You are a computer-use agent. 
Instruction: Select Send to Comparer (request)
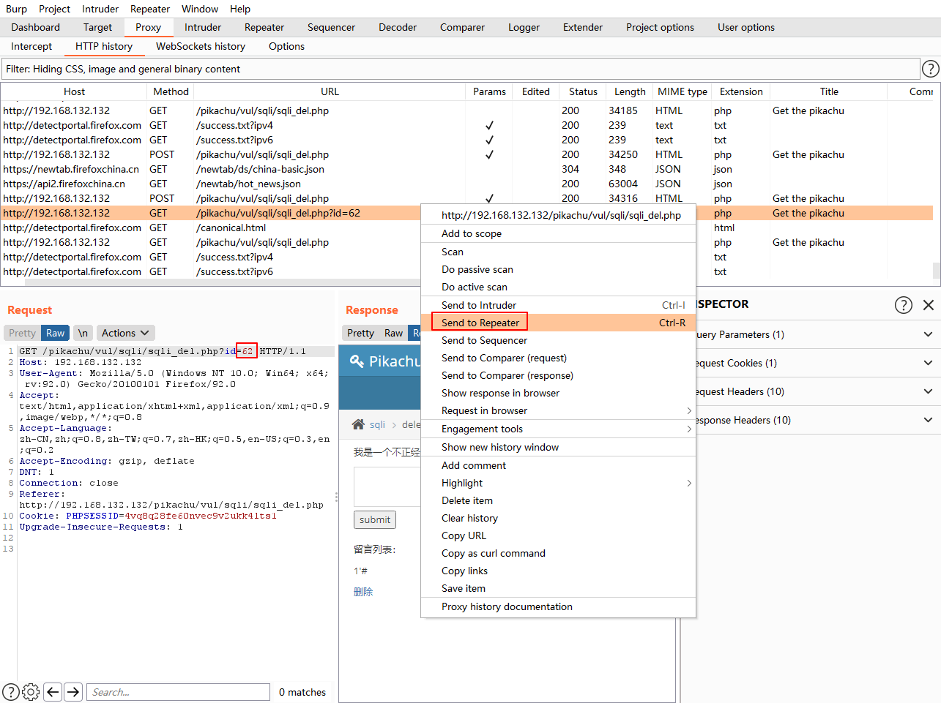(x=558, y=358)
